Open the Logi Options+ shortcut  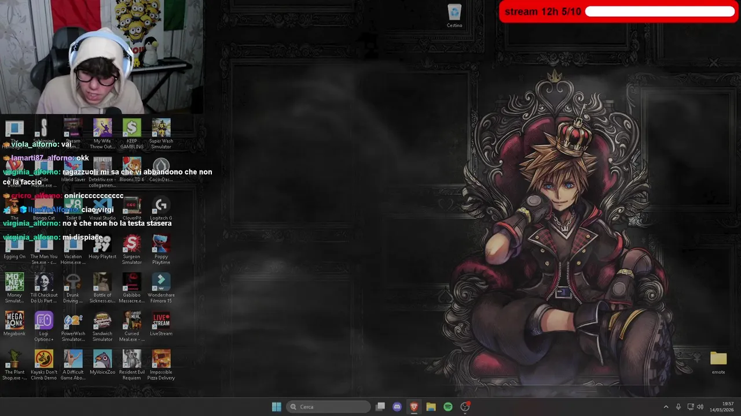(x=43, y=326)
